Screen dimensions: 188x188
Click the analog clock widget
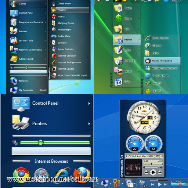[144, 117]
